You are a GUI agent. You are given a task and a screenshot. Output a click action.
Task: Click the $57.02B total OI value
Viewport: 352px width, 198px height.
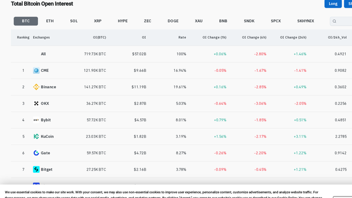click(139, 54)
